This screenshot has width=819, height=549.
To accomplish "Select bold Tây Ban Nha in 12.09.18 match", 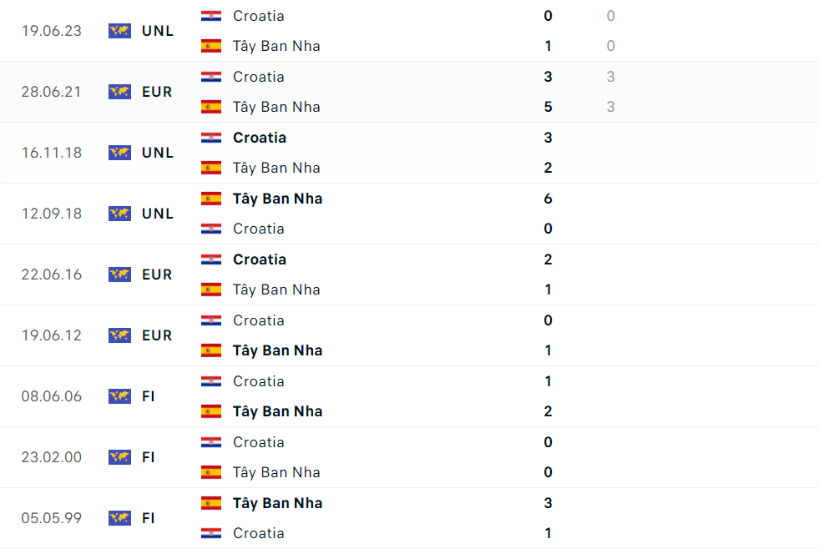I will 277,199.
